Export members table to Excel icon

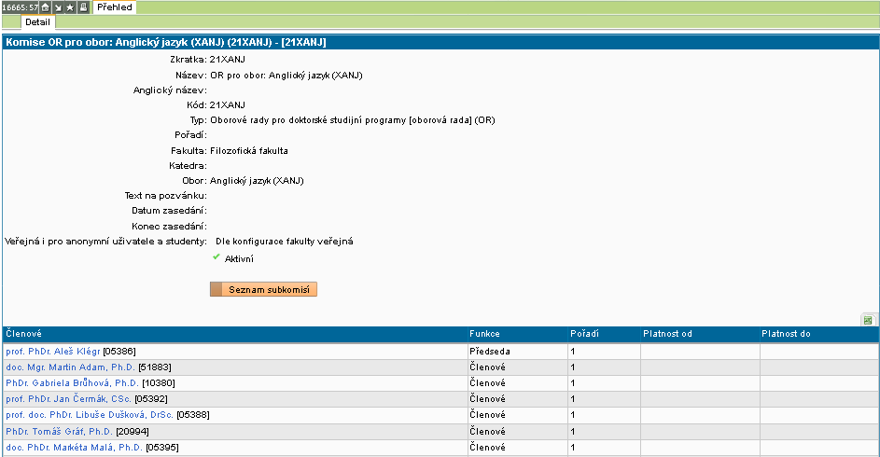867,320
